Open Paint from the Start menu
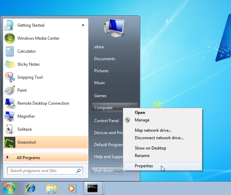Screen dimensions: 231x195 [22, 90]
